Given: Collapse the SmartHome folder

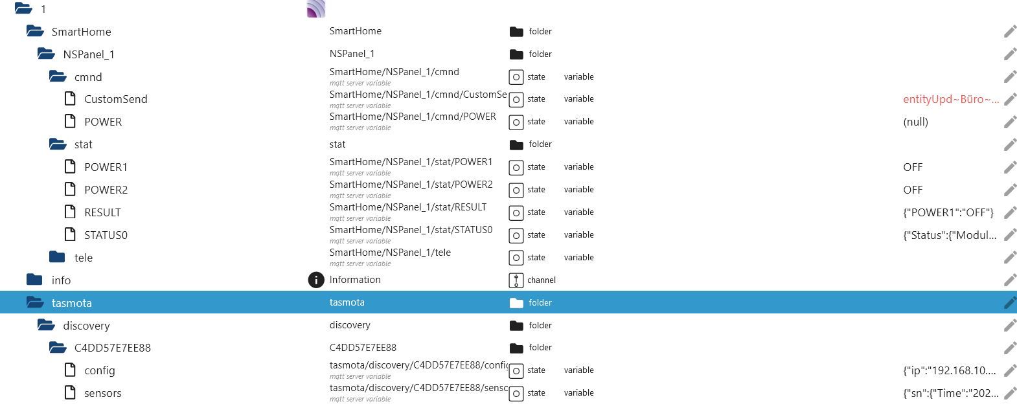Looking at the screenshot, I should coord(35,32).
